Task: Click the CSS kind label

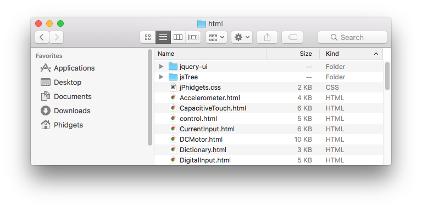Action: [x=332, y=88]
